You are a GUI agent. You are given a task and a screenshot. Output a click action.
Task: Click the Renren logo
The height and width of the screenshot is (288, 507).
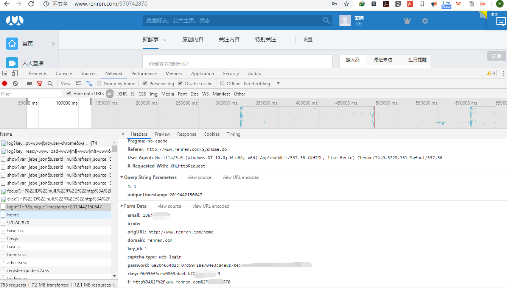pyautogui.click(x=15, y=20)
